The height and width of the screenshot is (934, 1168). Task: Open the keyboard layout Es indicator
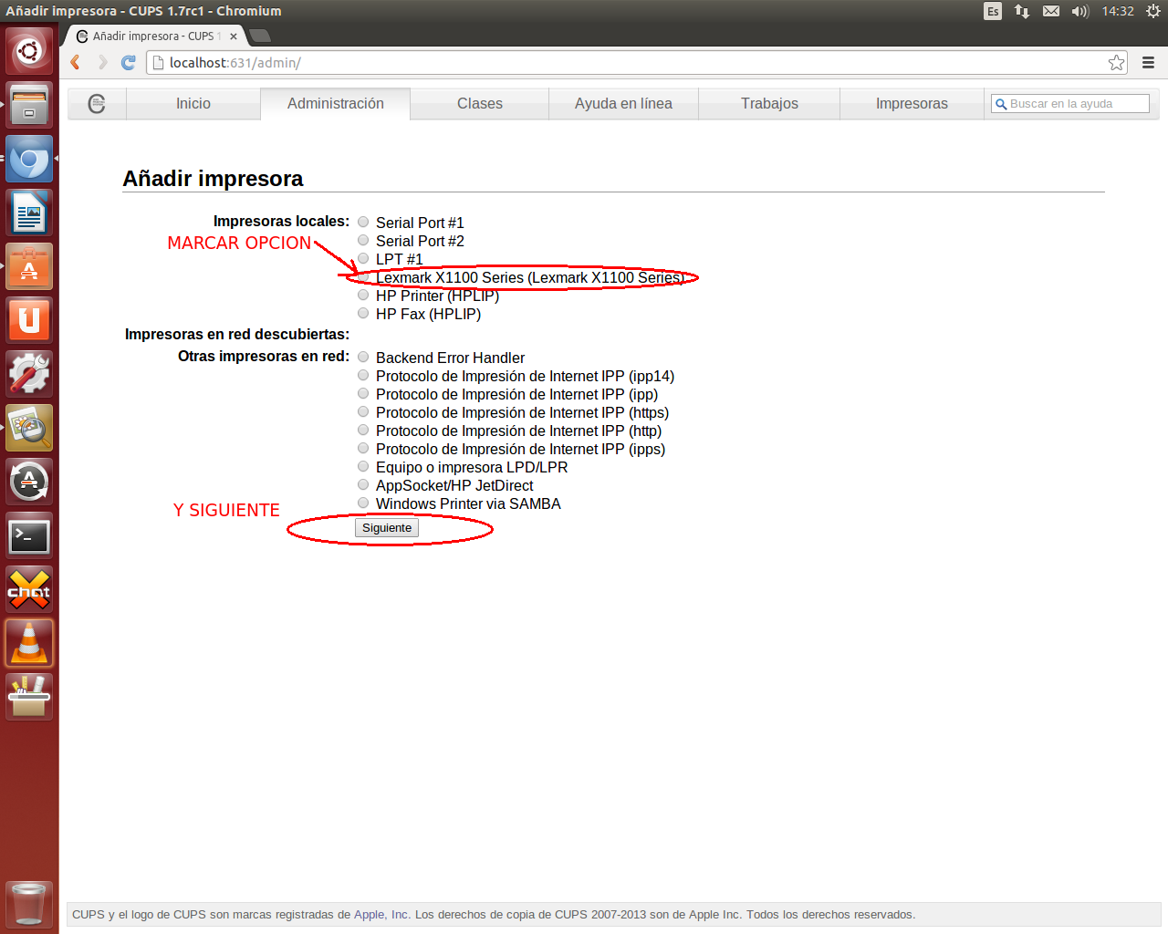[993, 11]
